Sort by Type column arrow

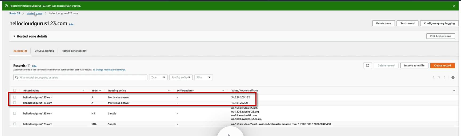pyautogui.click(x=100, y=91)
